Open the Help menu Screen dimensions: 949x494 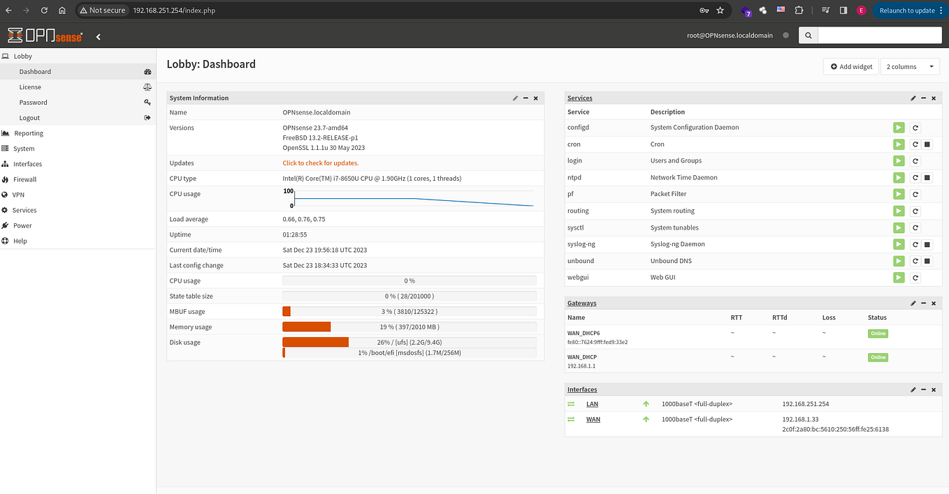click(78, 241)
